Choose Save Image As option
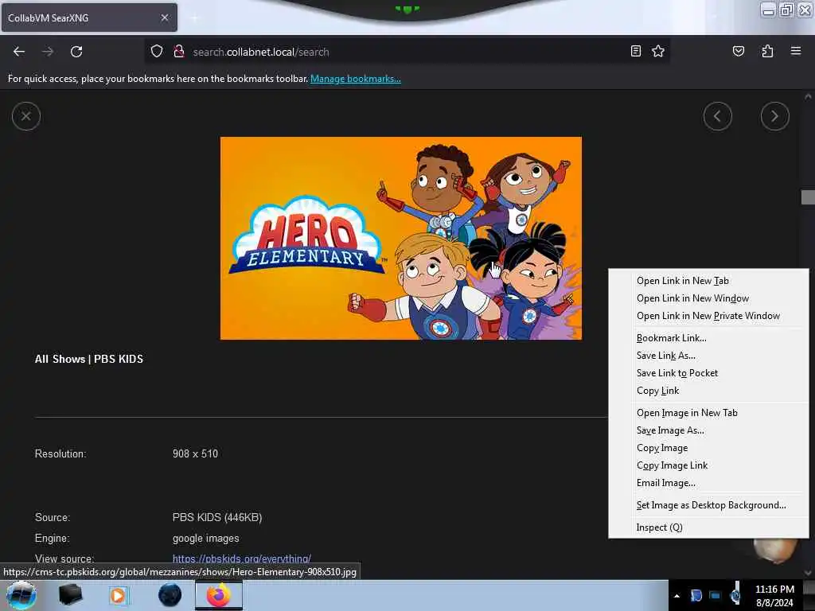815x611 pixels. [x=708, y=430]
